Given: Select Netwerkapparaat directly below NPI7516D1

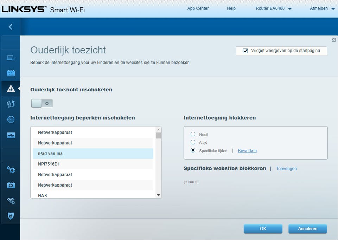Looking at the screenshot, I should (x=93, y=175).
